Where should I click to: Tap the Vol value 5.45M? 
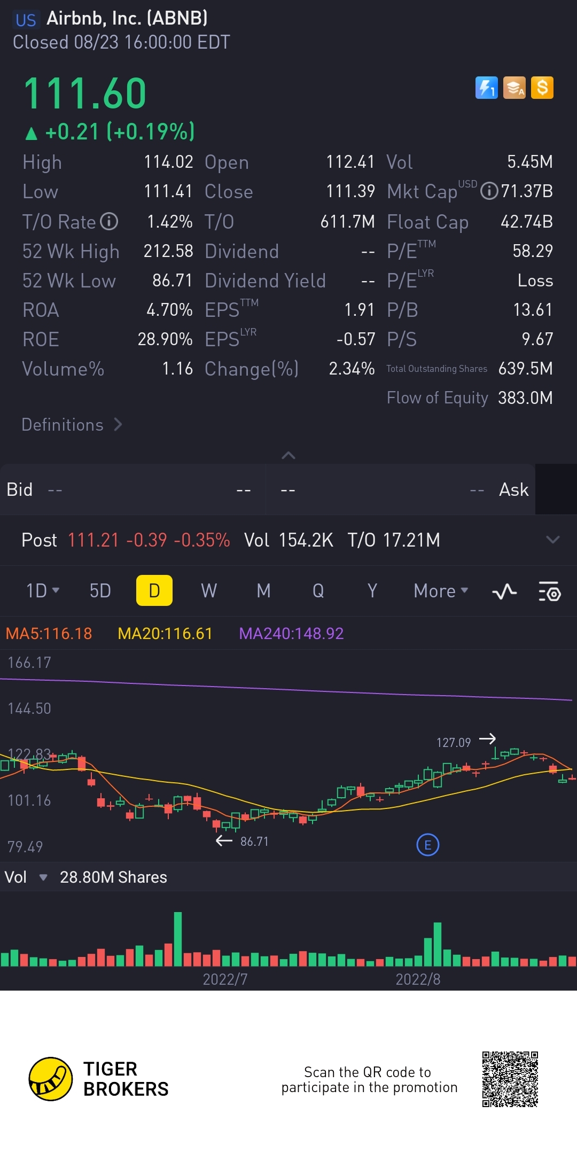click(530, 161)
